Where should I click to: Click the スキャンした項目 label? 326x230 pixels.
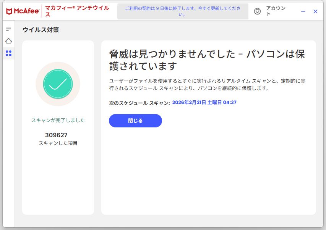[58, 143]
